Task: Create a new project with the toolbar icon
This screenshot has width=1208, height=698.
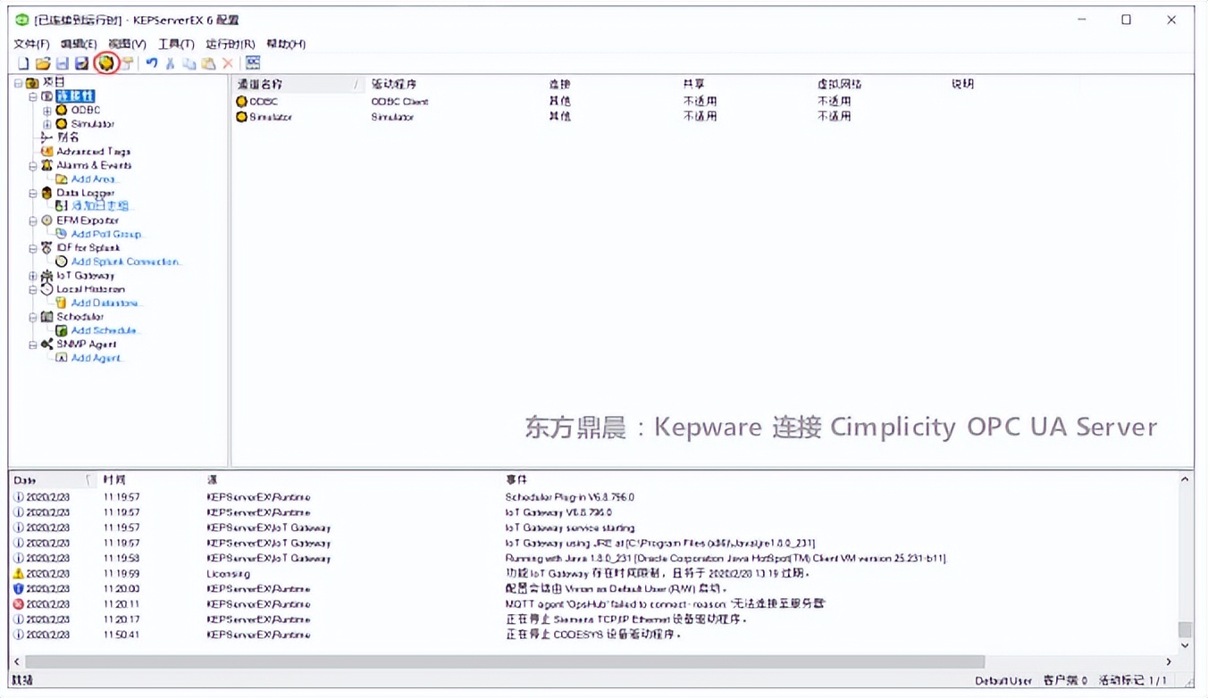Action: 24,63
